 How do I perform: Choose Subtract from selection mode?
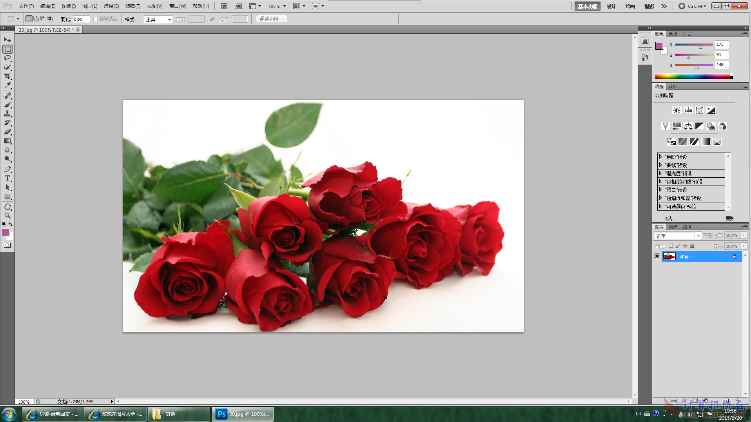[43, 19]
